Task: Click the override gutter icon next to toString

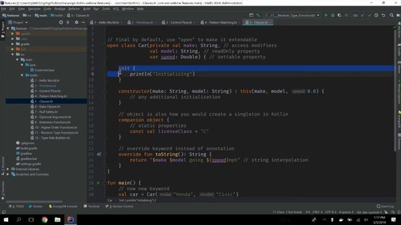Action: (x=99, y=154)
